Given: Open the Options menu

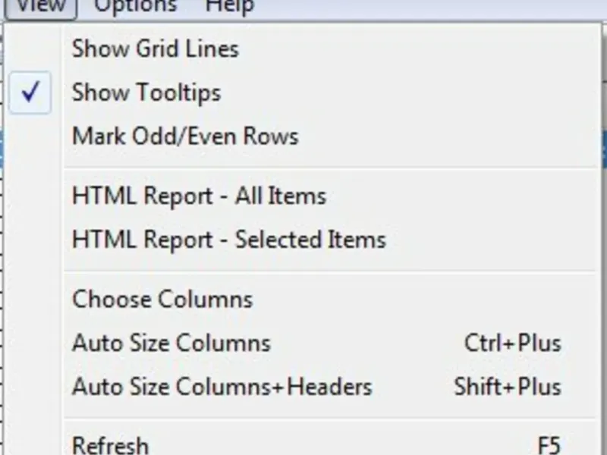Looking at the screenshot, I should coord(135,7).
